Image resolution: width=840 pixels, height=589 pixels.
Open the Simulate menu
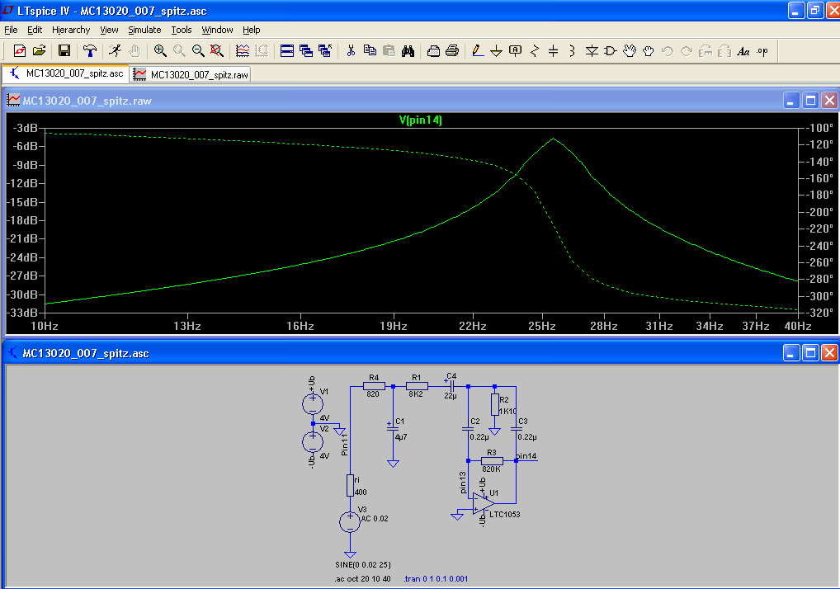(144, 30)
